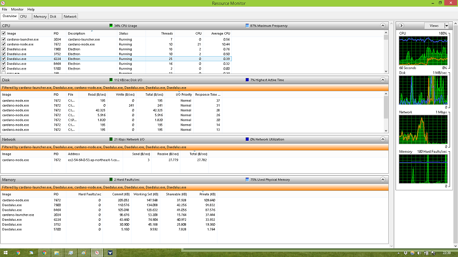
Task: Click the Disk list vertical scrollbar thumb
Action: pos(386,107)
